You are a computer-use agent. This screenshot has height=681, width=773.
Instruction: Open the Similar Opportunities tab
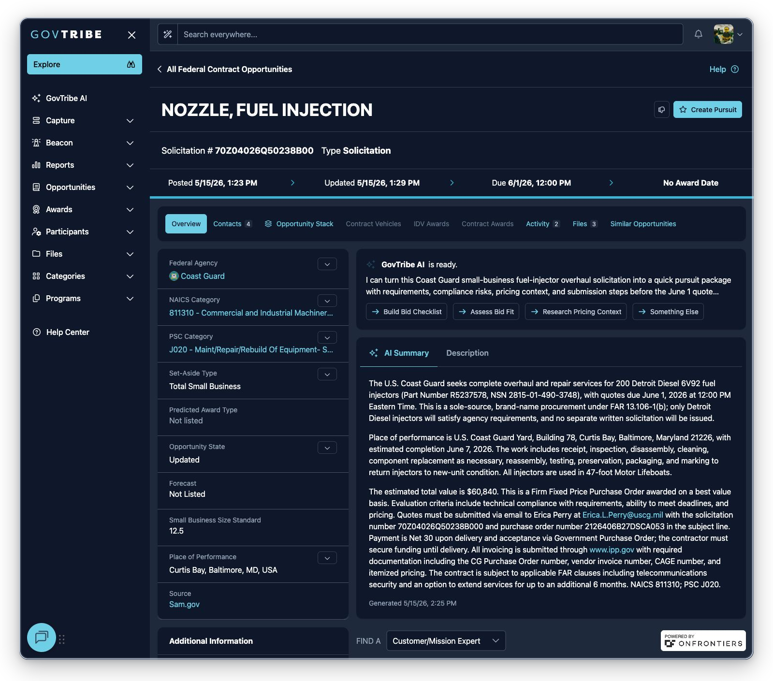point(643,224)
